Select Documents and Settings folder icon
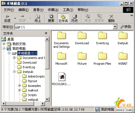The width and height of the screenshot is (135, 113). tap(62, 35)
